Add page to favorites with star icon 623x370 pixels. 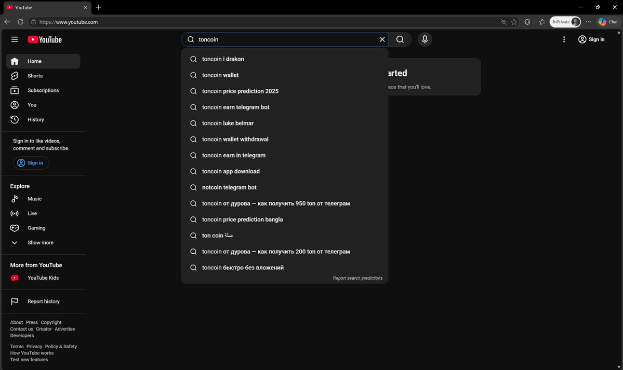[x=514, y=22]
